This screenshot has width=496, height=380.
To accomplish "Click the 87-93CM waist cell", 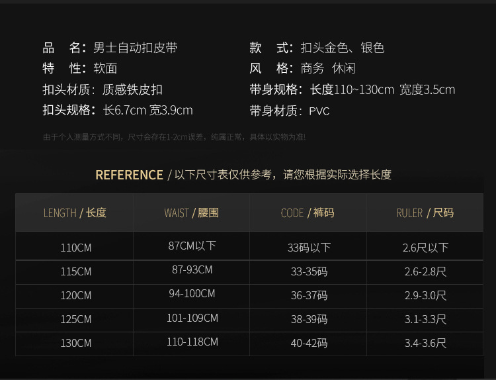I will click(x=192, y=270).
